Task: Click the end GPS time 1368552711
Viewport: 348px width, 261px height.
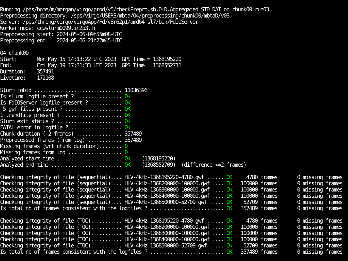Action: [x=167, y=66]
